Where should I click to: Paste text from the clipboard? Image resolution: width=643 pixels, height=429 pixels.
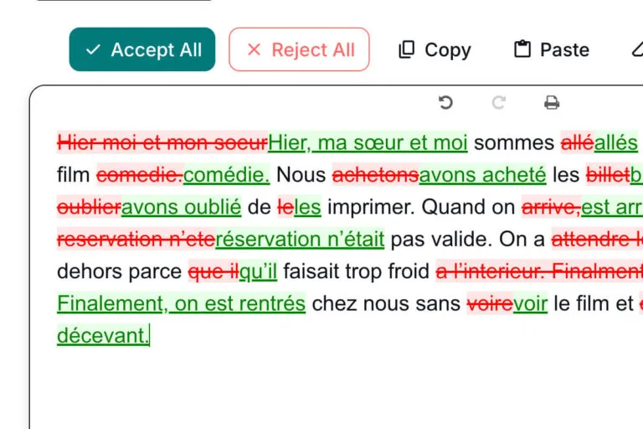tap(552, 50)
